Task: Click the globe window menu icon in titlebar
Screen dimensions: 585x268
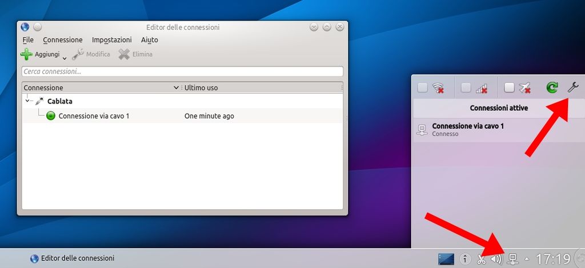Action: 25,27
